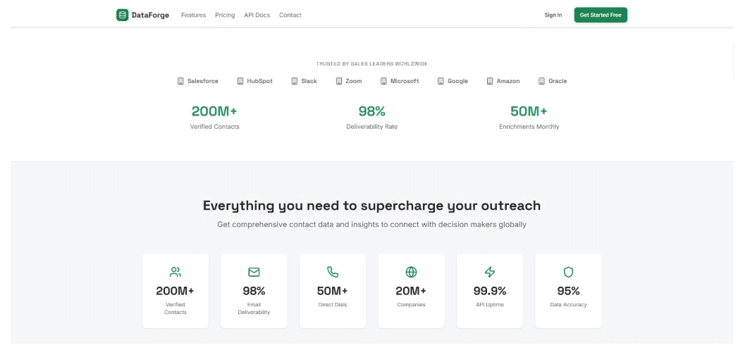Click the Companies card label
This screenshot has height=362, width=750.
[411, 305]
